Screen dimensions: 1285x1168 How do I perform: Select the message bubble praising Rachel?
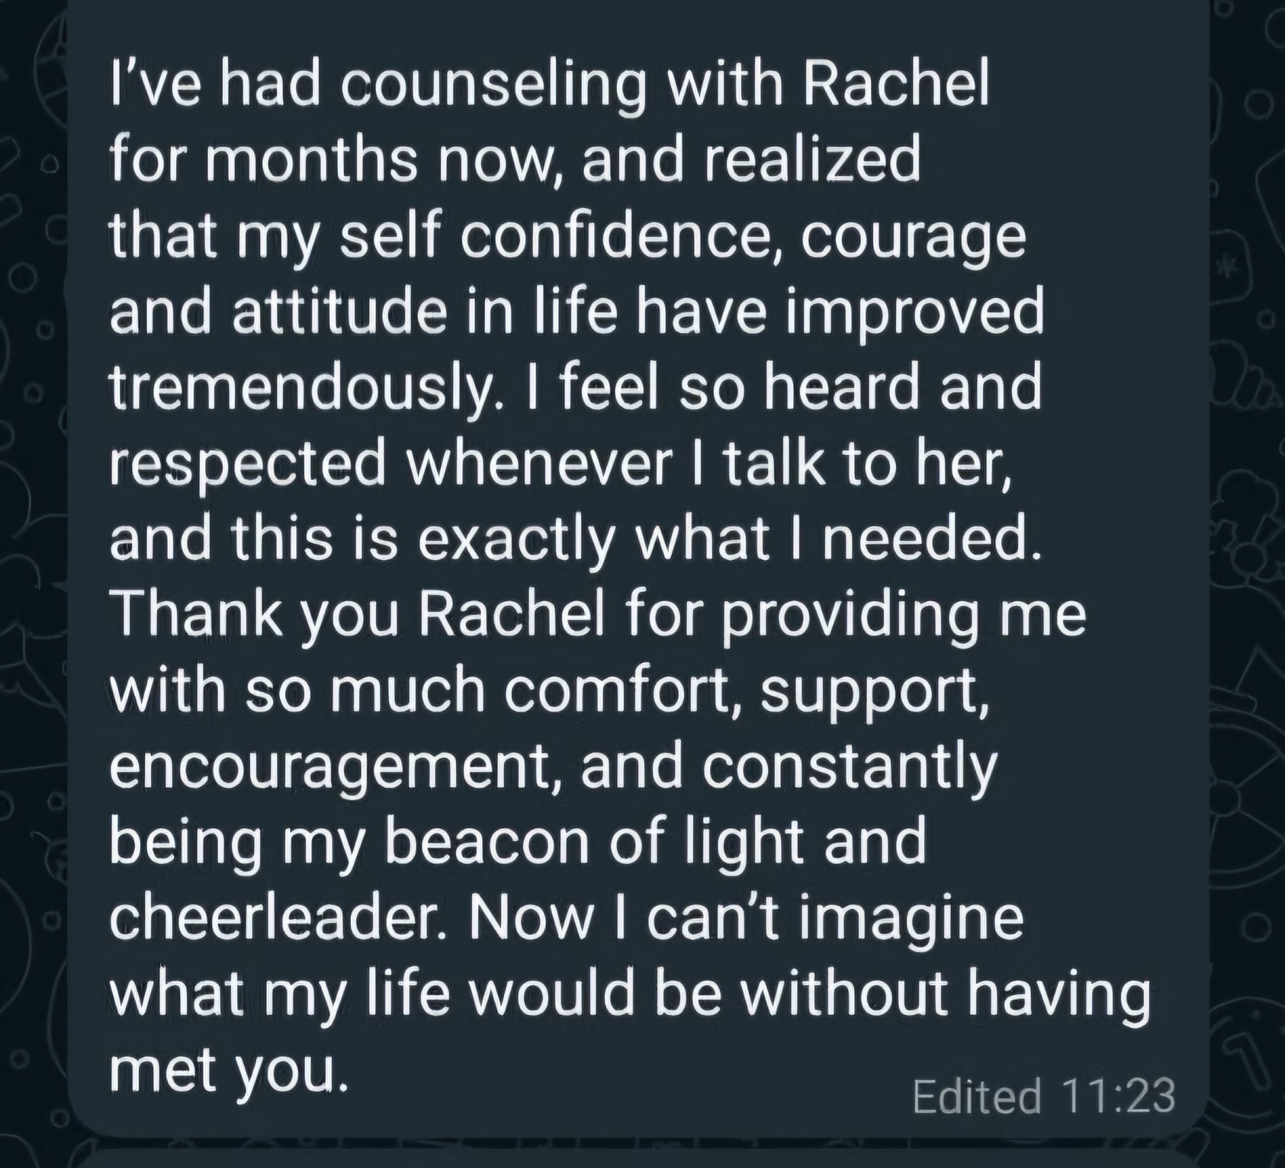pos(638,567)
